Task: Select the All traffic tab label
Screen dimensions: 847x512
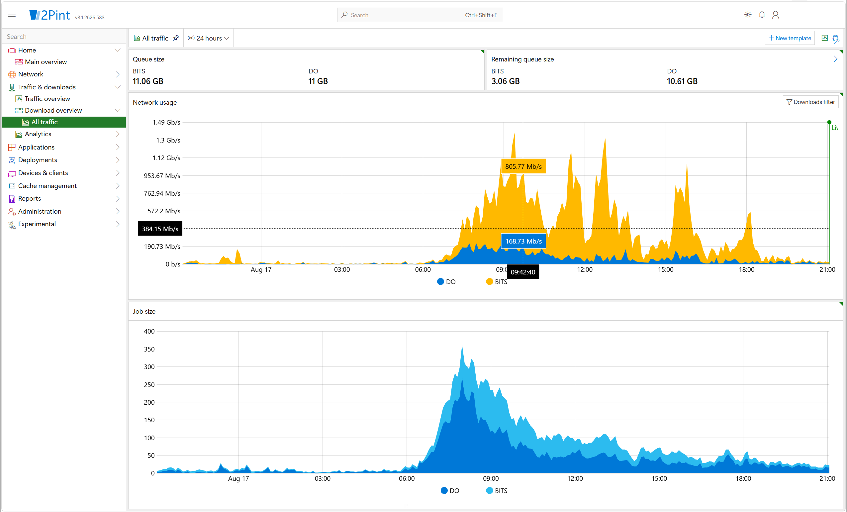Action: tap(155, 38)
